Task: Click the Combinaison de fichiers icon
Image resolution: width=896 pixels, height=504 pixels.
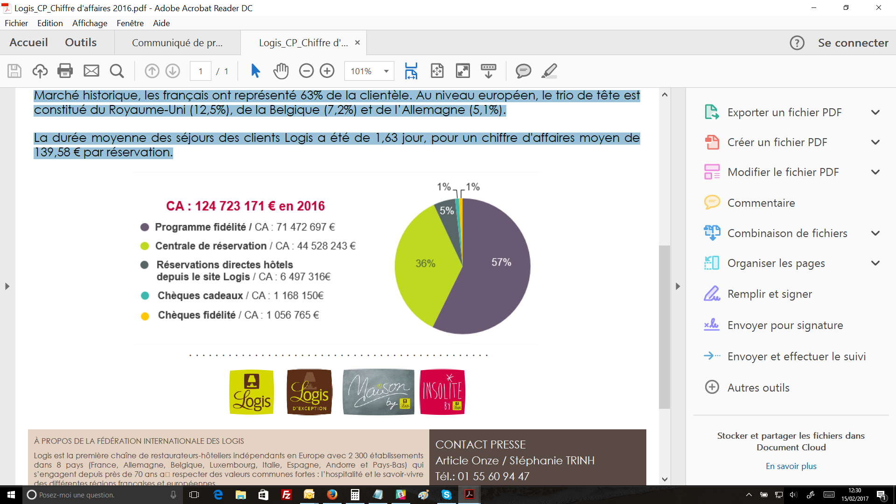Action: tap(712, 233)
